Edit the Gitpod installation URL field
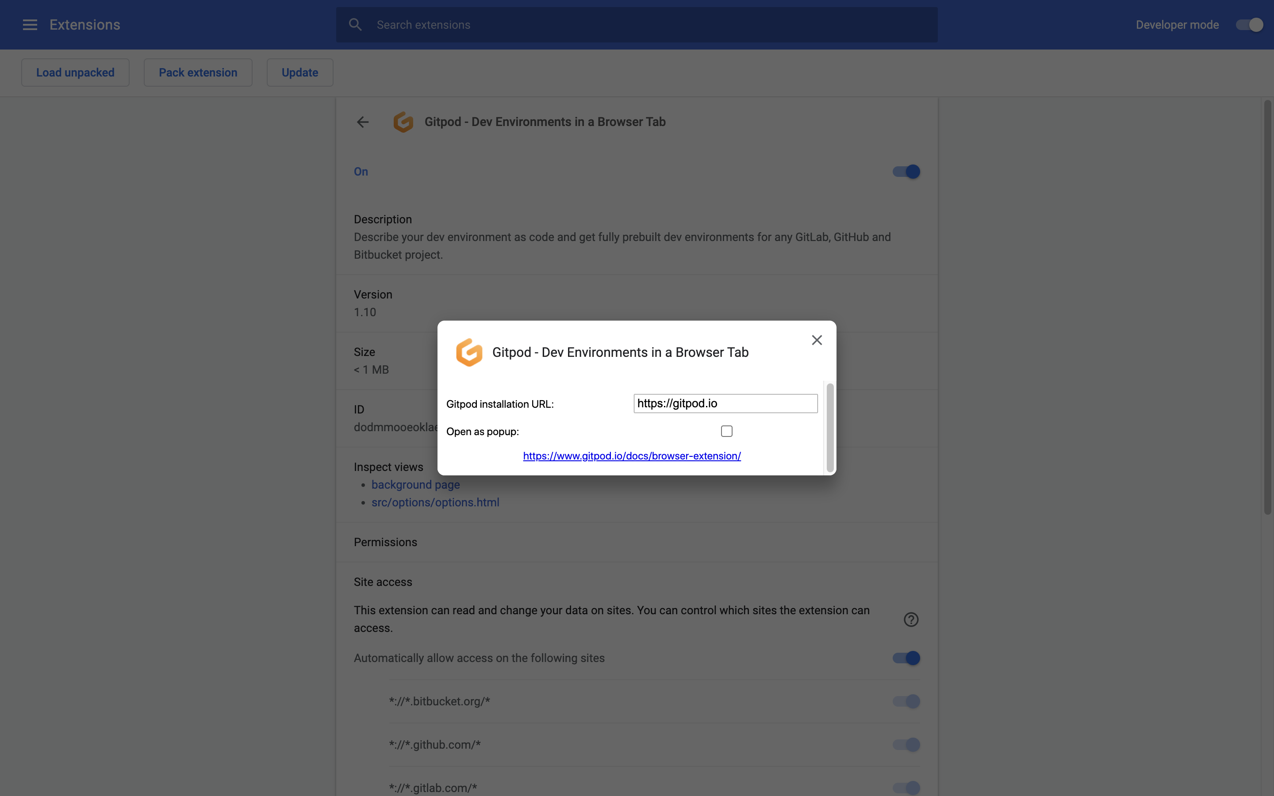Screen dimensions: 1274x796 (725, 404)
